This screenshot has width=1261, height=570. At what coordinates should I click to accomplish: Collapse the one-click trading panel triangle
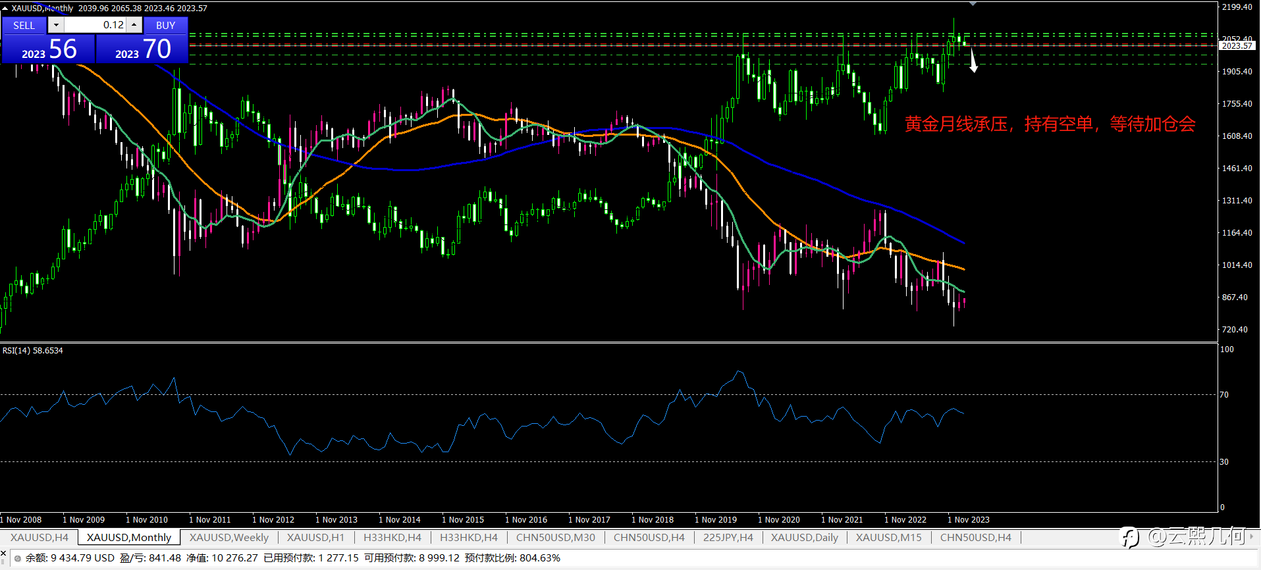click(5, 9)
